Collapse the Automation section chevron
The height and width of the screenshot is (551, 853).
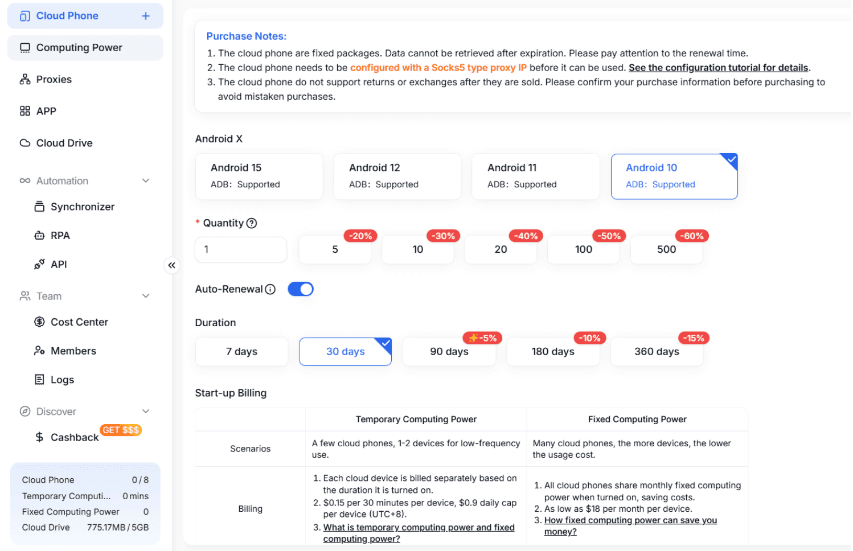tap(146, 181)
